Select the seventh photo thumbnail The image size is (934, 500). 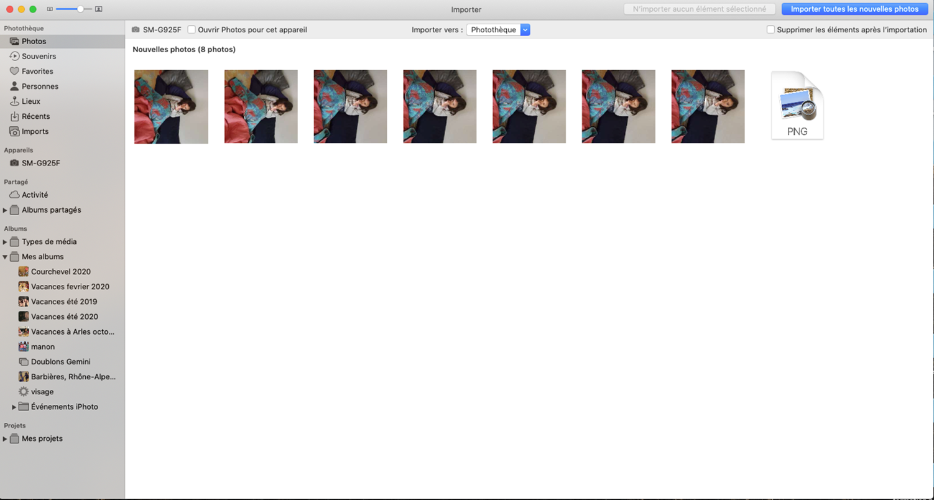point(708,106)
